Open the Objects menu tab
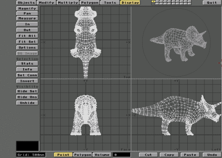 pos(26,2)
